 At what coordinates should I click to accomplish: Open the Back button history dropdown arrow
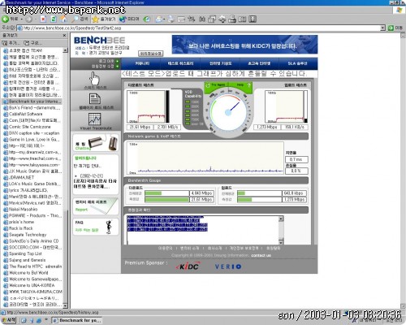22,19
